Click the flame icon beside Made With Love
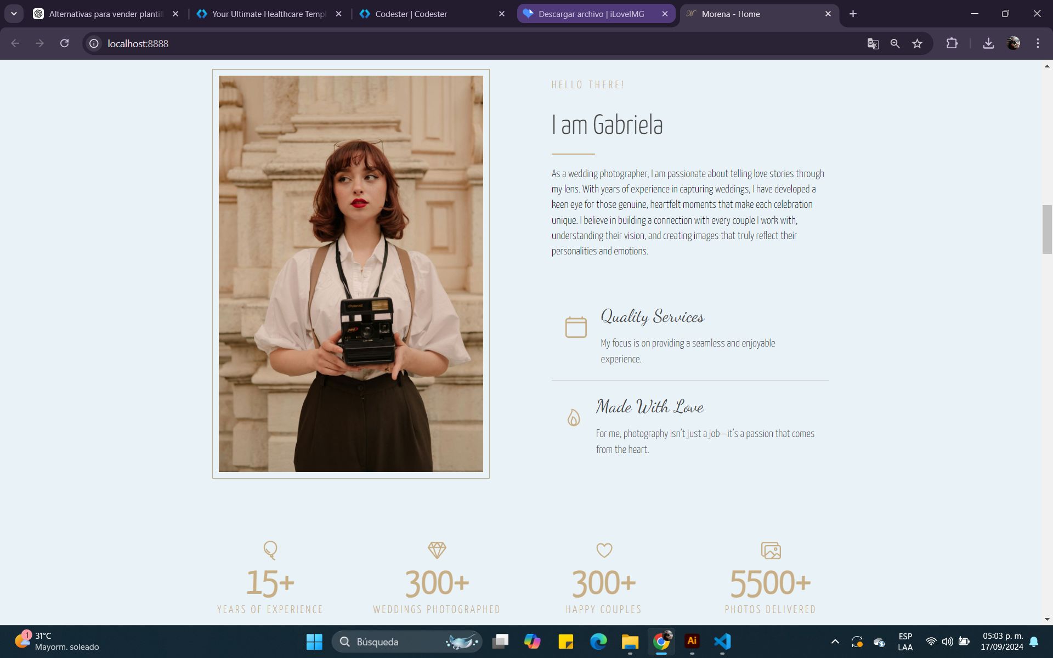The width and height of the screenshot is (1053, 658). pyautogui.click(x=574, y=418)
